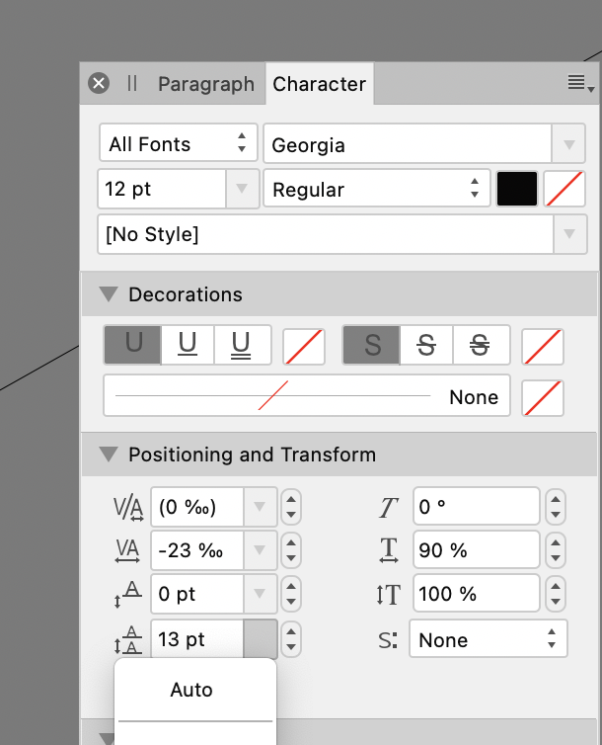Click the underline color swatch

point(304,347)
